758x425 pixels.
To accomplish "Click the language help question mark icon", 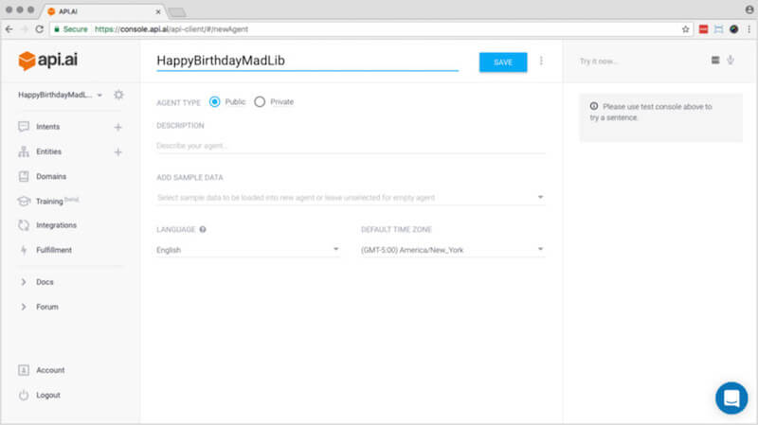I will click(x=203, y=229).
